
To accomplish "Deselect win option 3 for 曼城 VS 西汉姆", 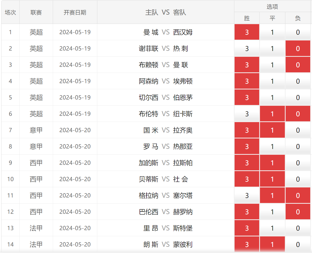I will 247,32.
